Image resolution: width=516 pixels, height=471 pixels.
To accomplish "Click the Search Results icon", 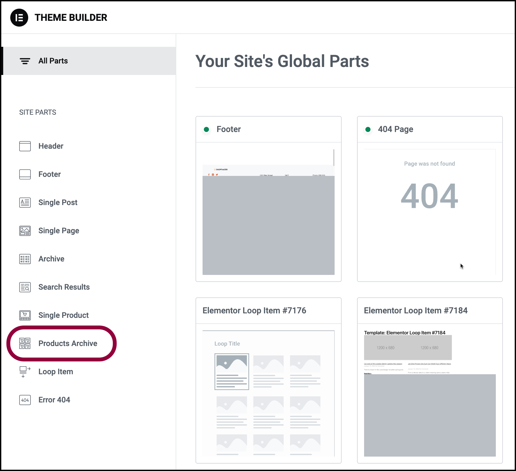I will point(25,287).
